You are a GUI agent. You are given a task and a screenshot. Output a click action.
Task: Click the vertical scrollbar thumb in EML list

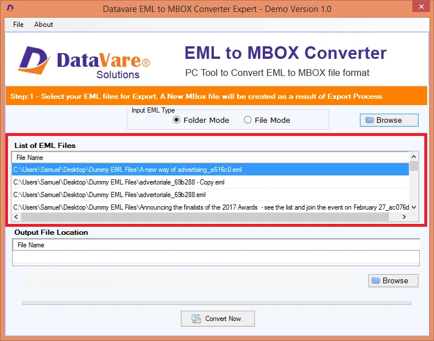(414, 166)
